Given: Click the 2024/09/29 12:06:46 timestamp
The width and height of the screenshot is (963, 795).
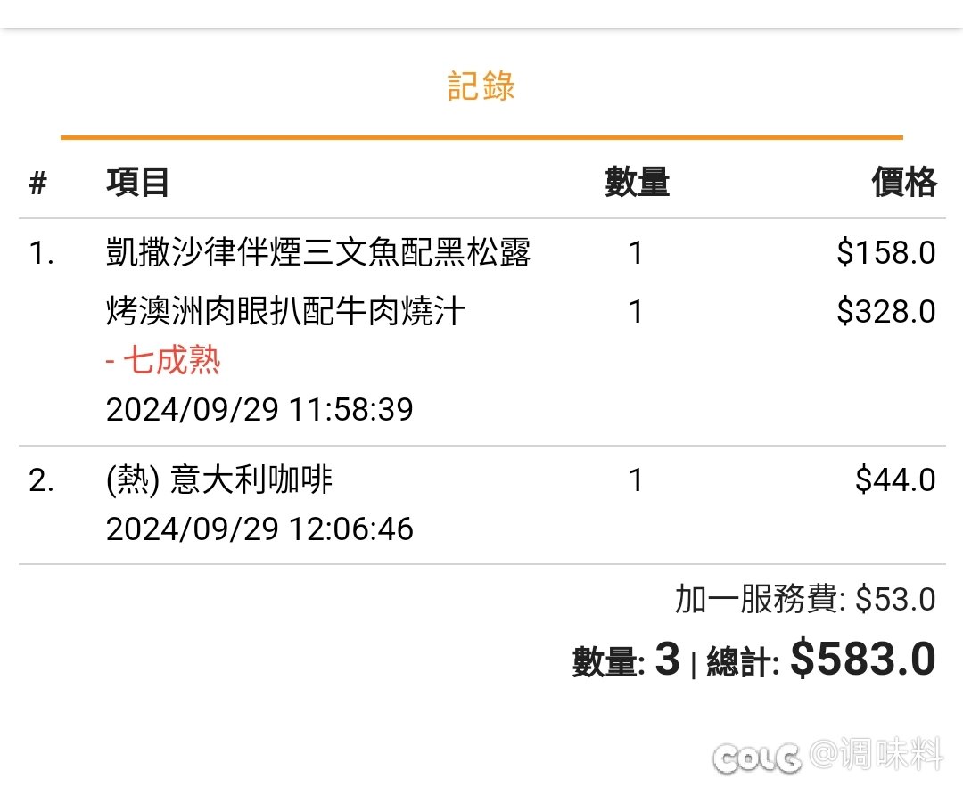Looking at the screenshot, I should (259, 529).
